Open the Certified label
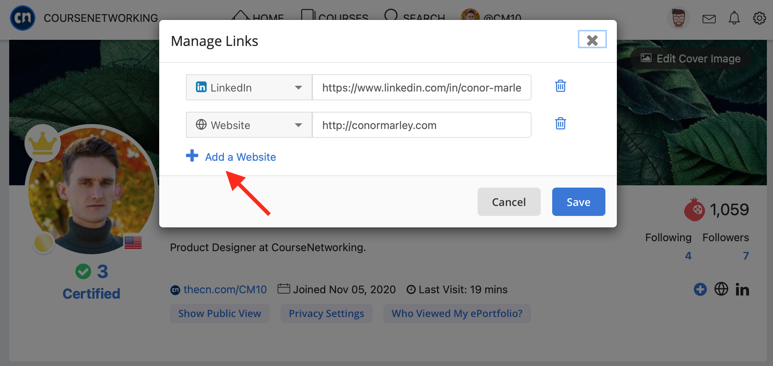Viewport: 773px width, 366px height. pyautogui.click(x=91, y=294)
